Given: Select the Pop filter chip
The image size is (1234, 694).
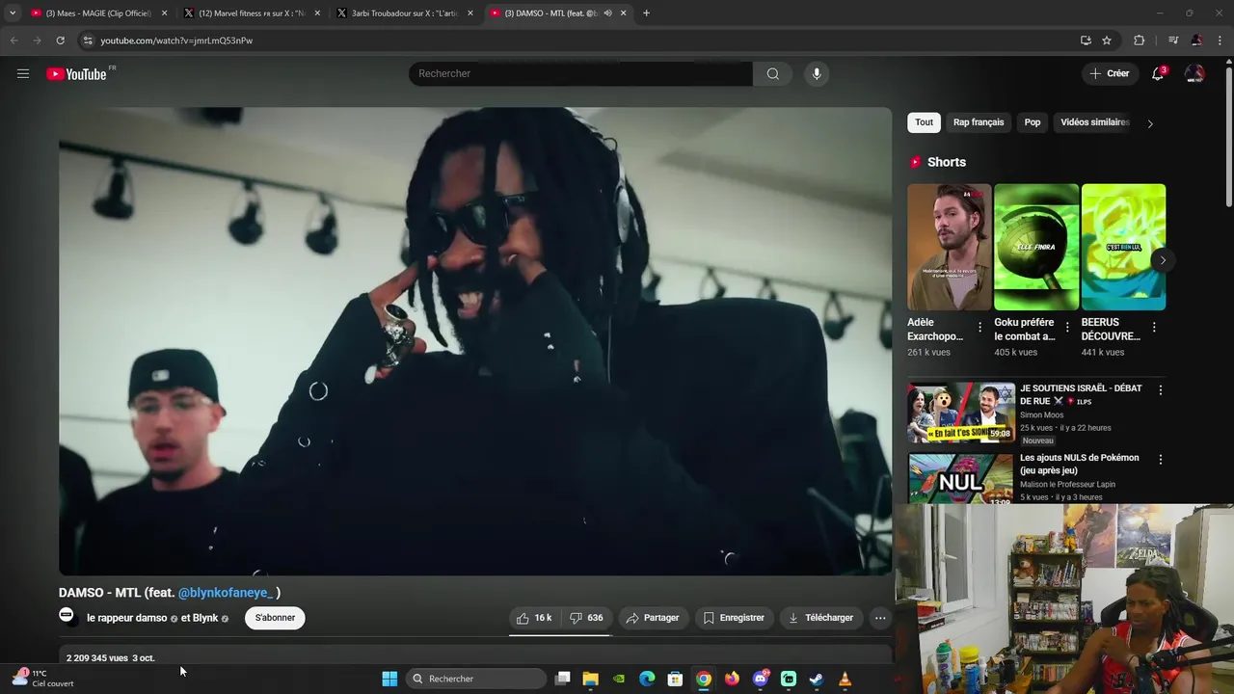Looking at the screenshot, I should click(1033, 122).
